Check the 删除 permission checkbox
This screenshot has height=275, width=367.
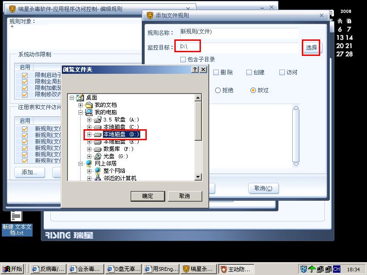(216, 72)
